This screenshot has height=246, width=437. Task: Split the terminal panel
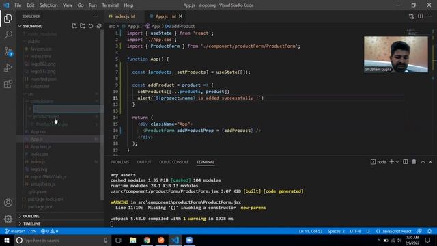point(405,162)
